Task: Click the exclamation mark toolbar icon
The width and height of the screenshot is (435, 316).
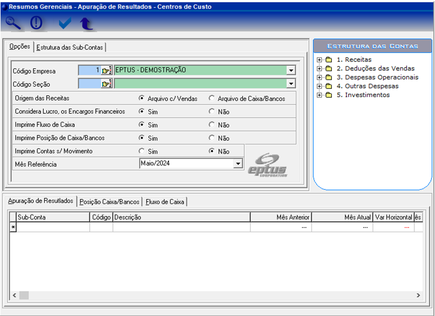Action: (37, 23)
